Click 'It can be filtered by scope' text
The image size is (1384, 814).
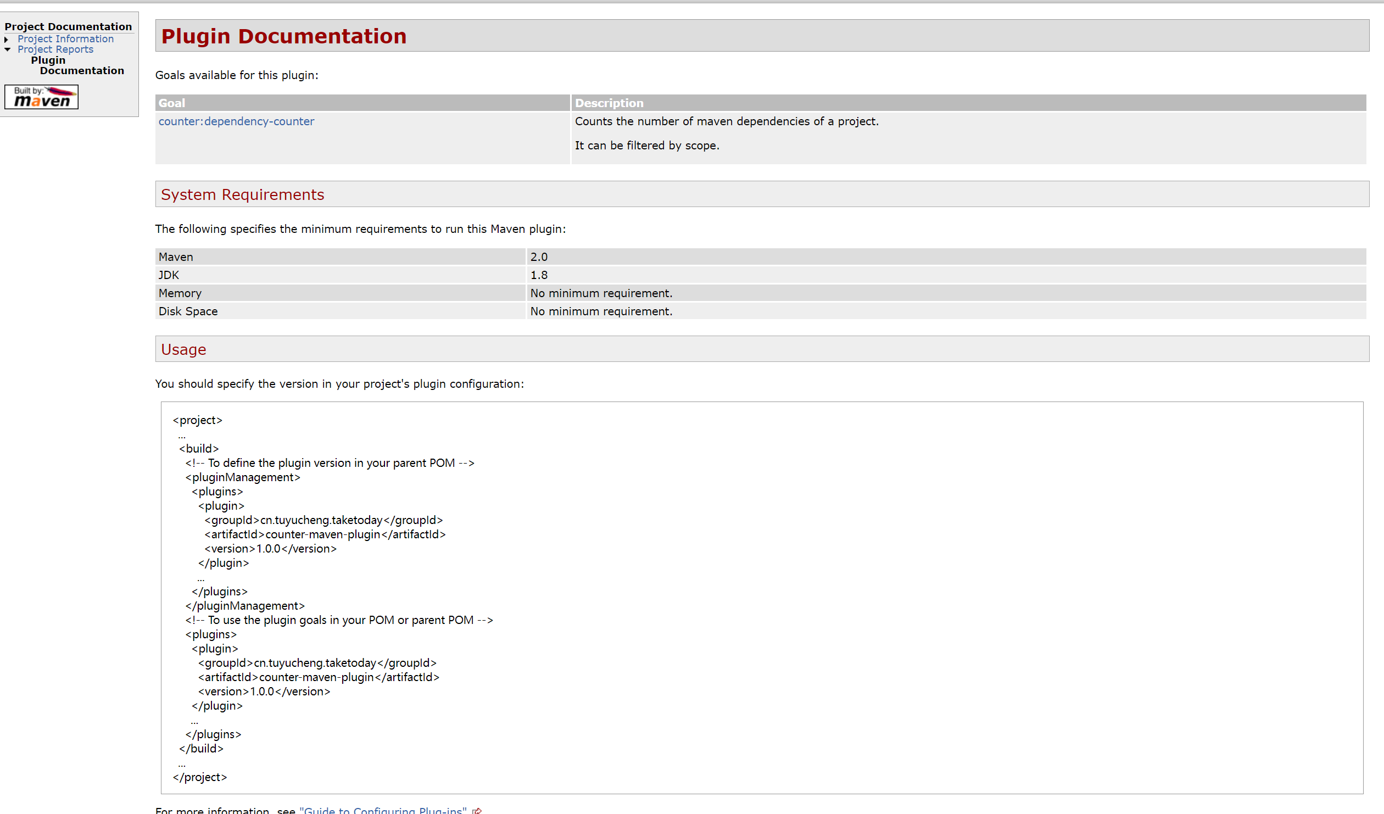click(647, 146)
